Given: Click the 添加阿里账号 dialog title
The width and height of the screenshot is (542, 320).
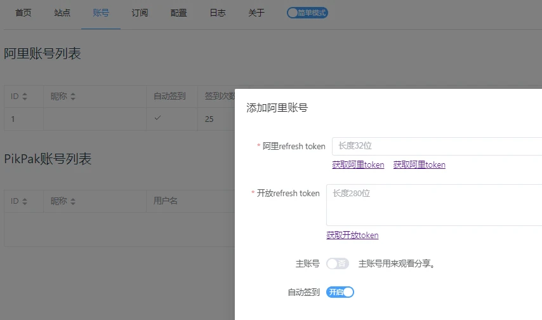Looking at the screenshot, I should pyautogui.click(x=277, y=108).
